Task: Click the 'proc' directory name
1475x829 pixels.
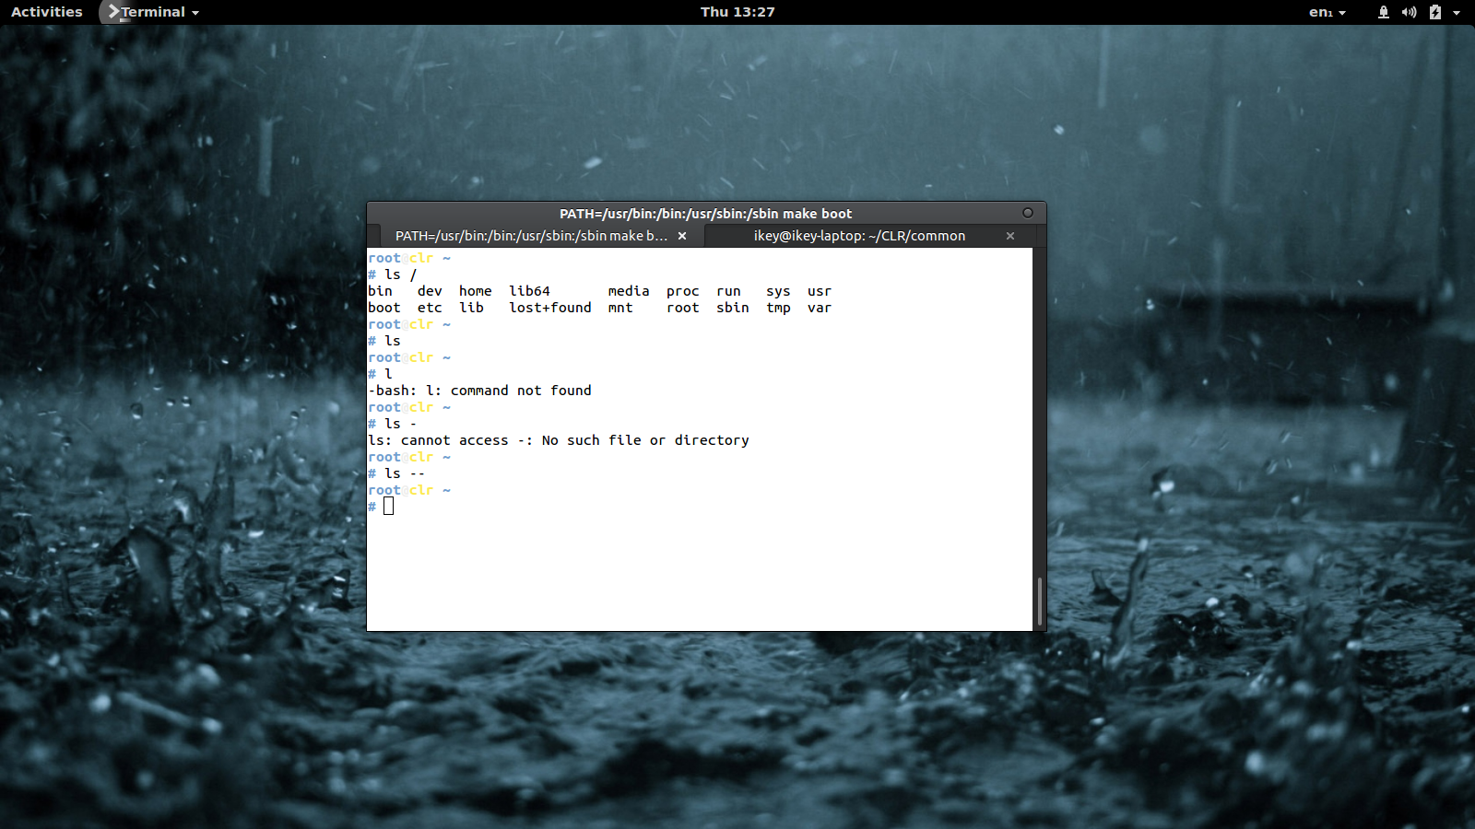Action: [683, 291]
